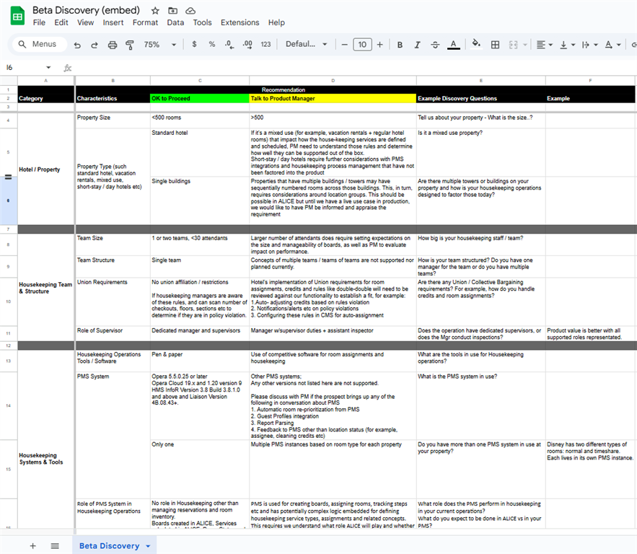Star the Beta Discovery document
Viewport: 637px width, 554px height.
(x=155, y=11)
